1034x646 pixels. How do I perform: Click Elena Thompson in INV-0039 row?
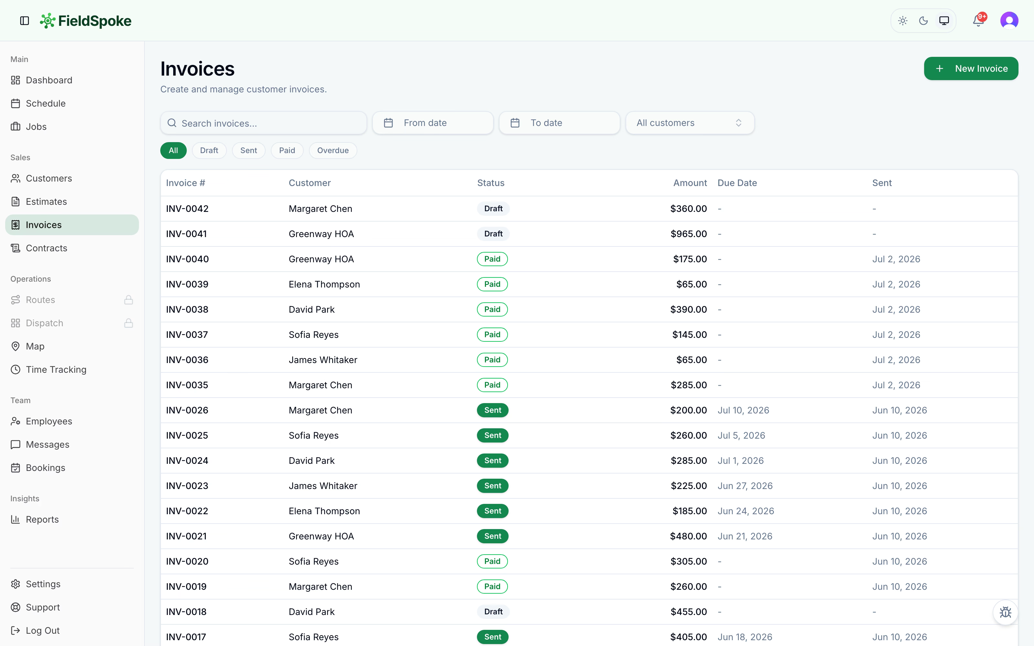coord(324,285)
